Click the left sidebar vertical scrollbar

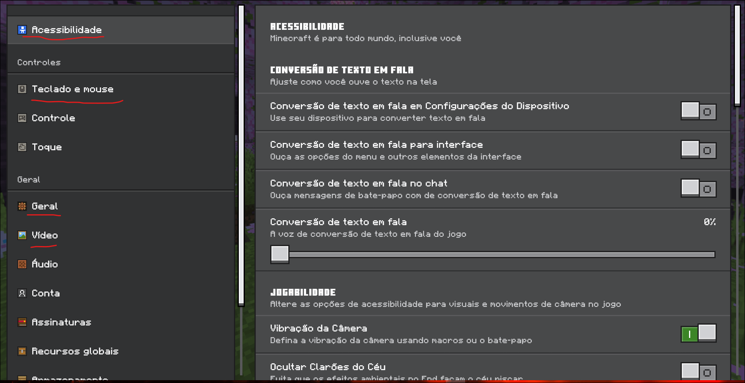[x=241, y=155]
